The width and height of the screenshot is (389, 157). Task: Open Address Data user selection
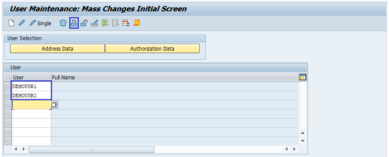[57, 49]
